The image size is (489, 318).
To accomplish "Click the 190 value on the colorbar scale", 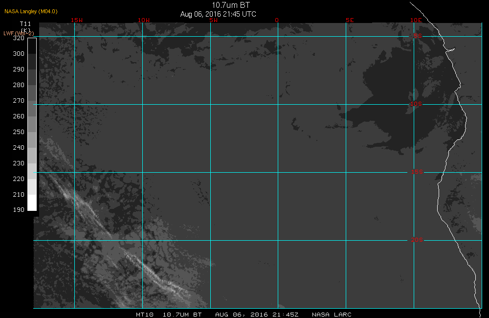I will tap(19, 210).
